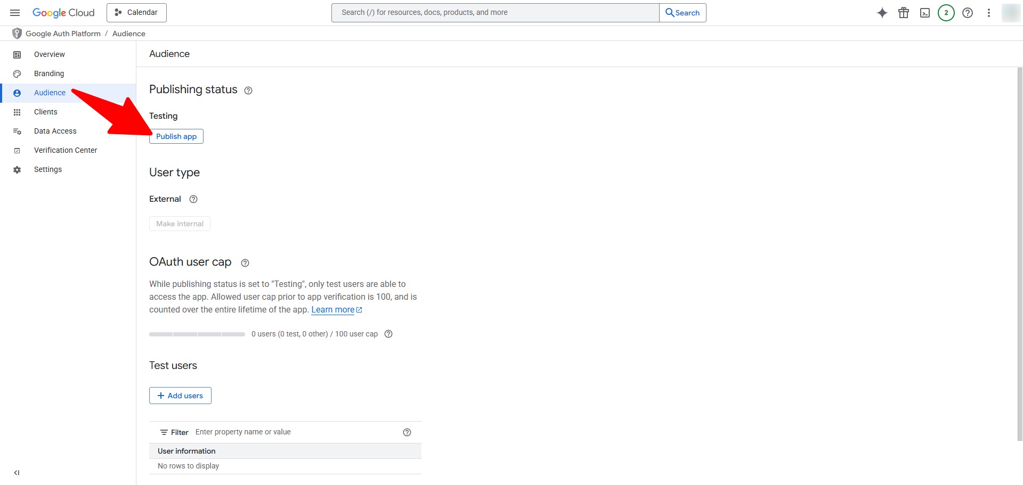Screen dimensions: 1023x485
Task: Click the 'Testing' status label
Action: [x=164, y=116]
